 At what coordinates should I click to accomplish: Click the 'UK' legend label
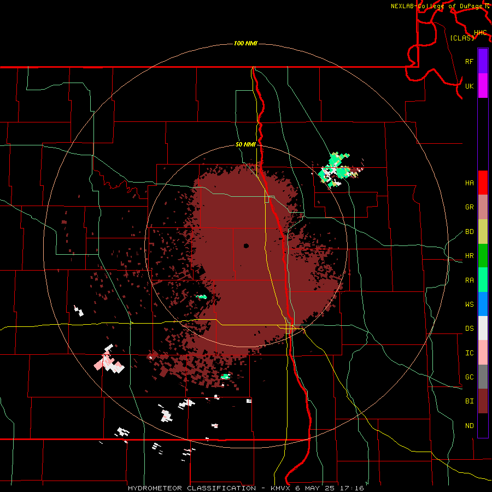point(469,86)
